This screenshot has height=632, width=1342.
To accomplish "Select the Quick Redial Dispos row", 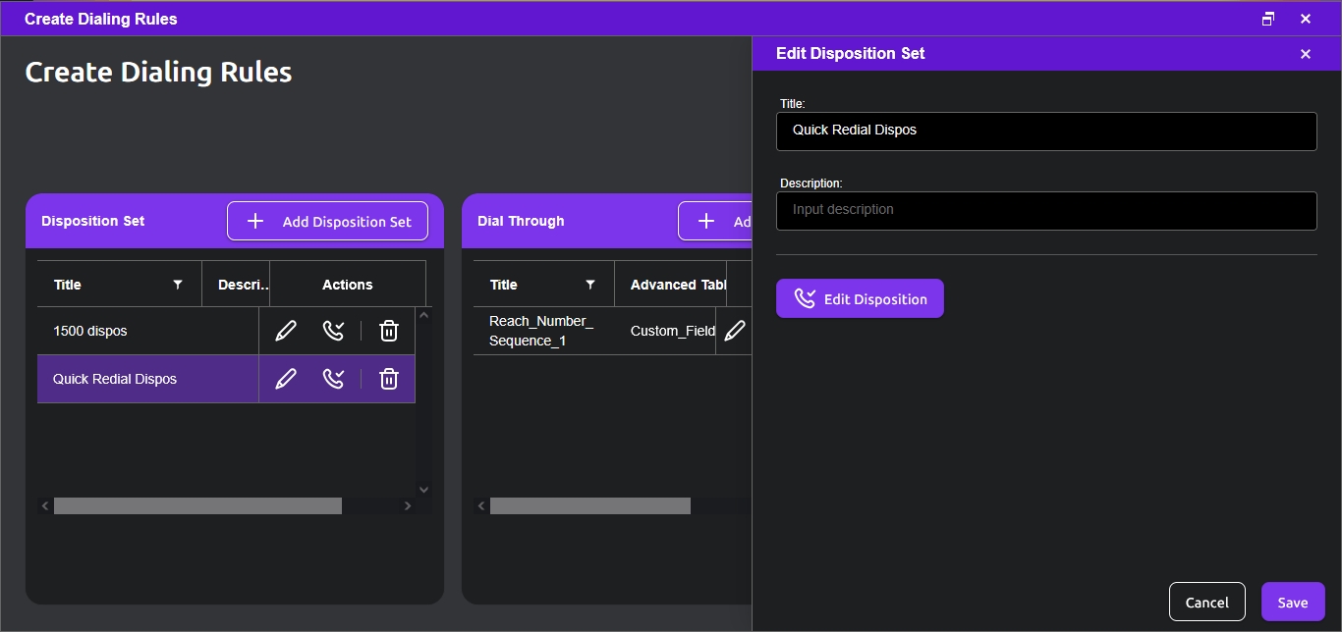I will tap(226, 379).
